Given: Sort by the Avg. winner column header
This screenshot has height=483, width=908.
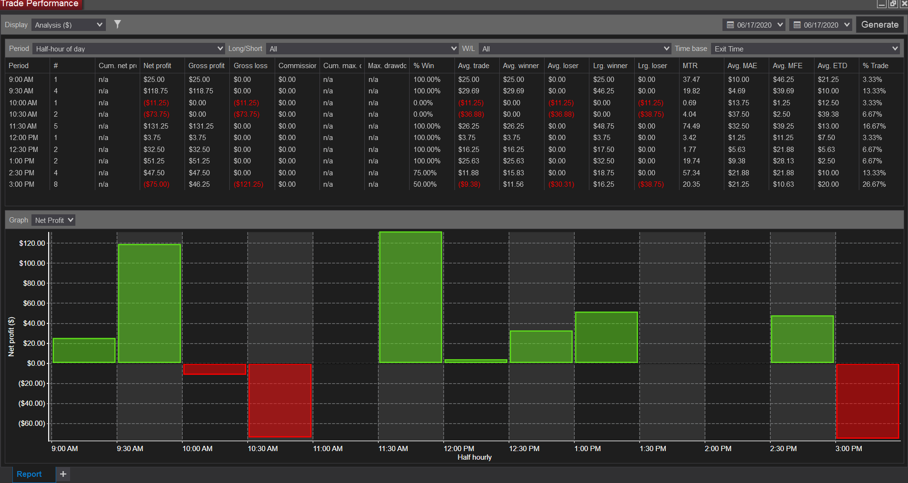Looking at the screenshot, I should (x=521, y=66).
